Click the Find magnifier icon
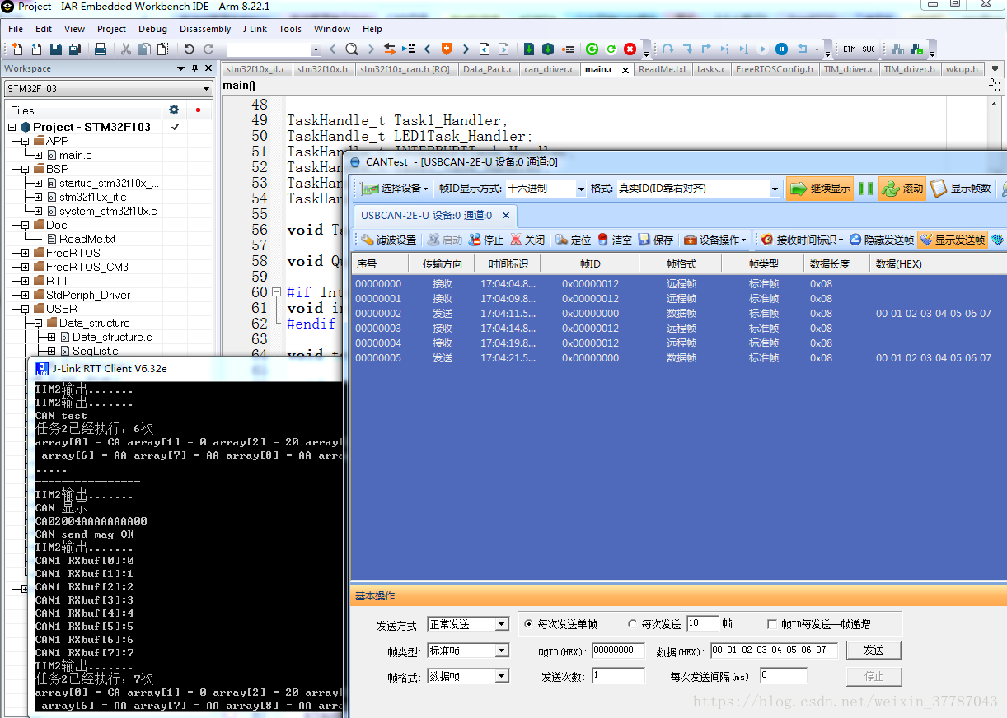1007x718 pixels. point(352,49)
